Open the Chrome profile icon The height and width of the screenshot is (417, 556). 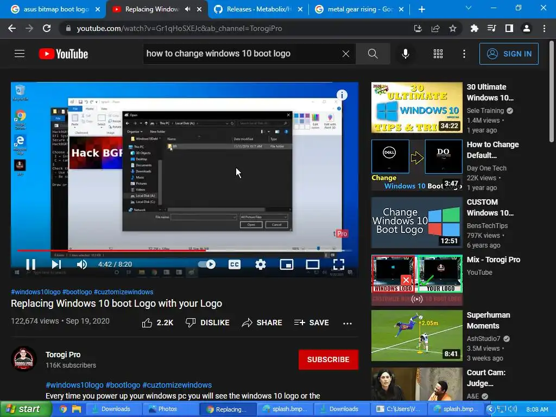[x=527, y=28]
